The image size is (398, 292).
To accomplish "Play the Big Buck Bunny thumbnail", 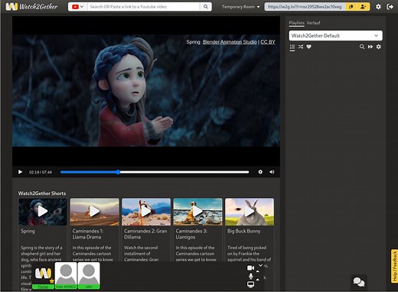I will point(250,212).
